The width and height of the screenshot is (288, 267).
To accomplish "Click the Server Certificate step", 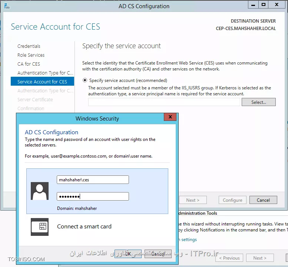I will coord(35,100).
